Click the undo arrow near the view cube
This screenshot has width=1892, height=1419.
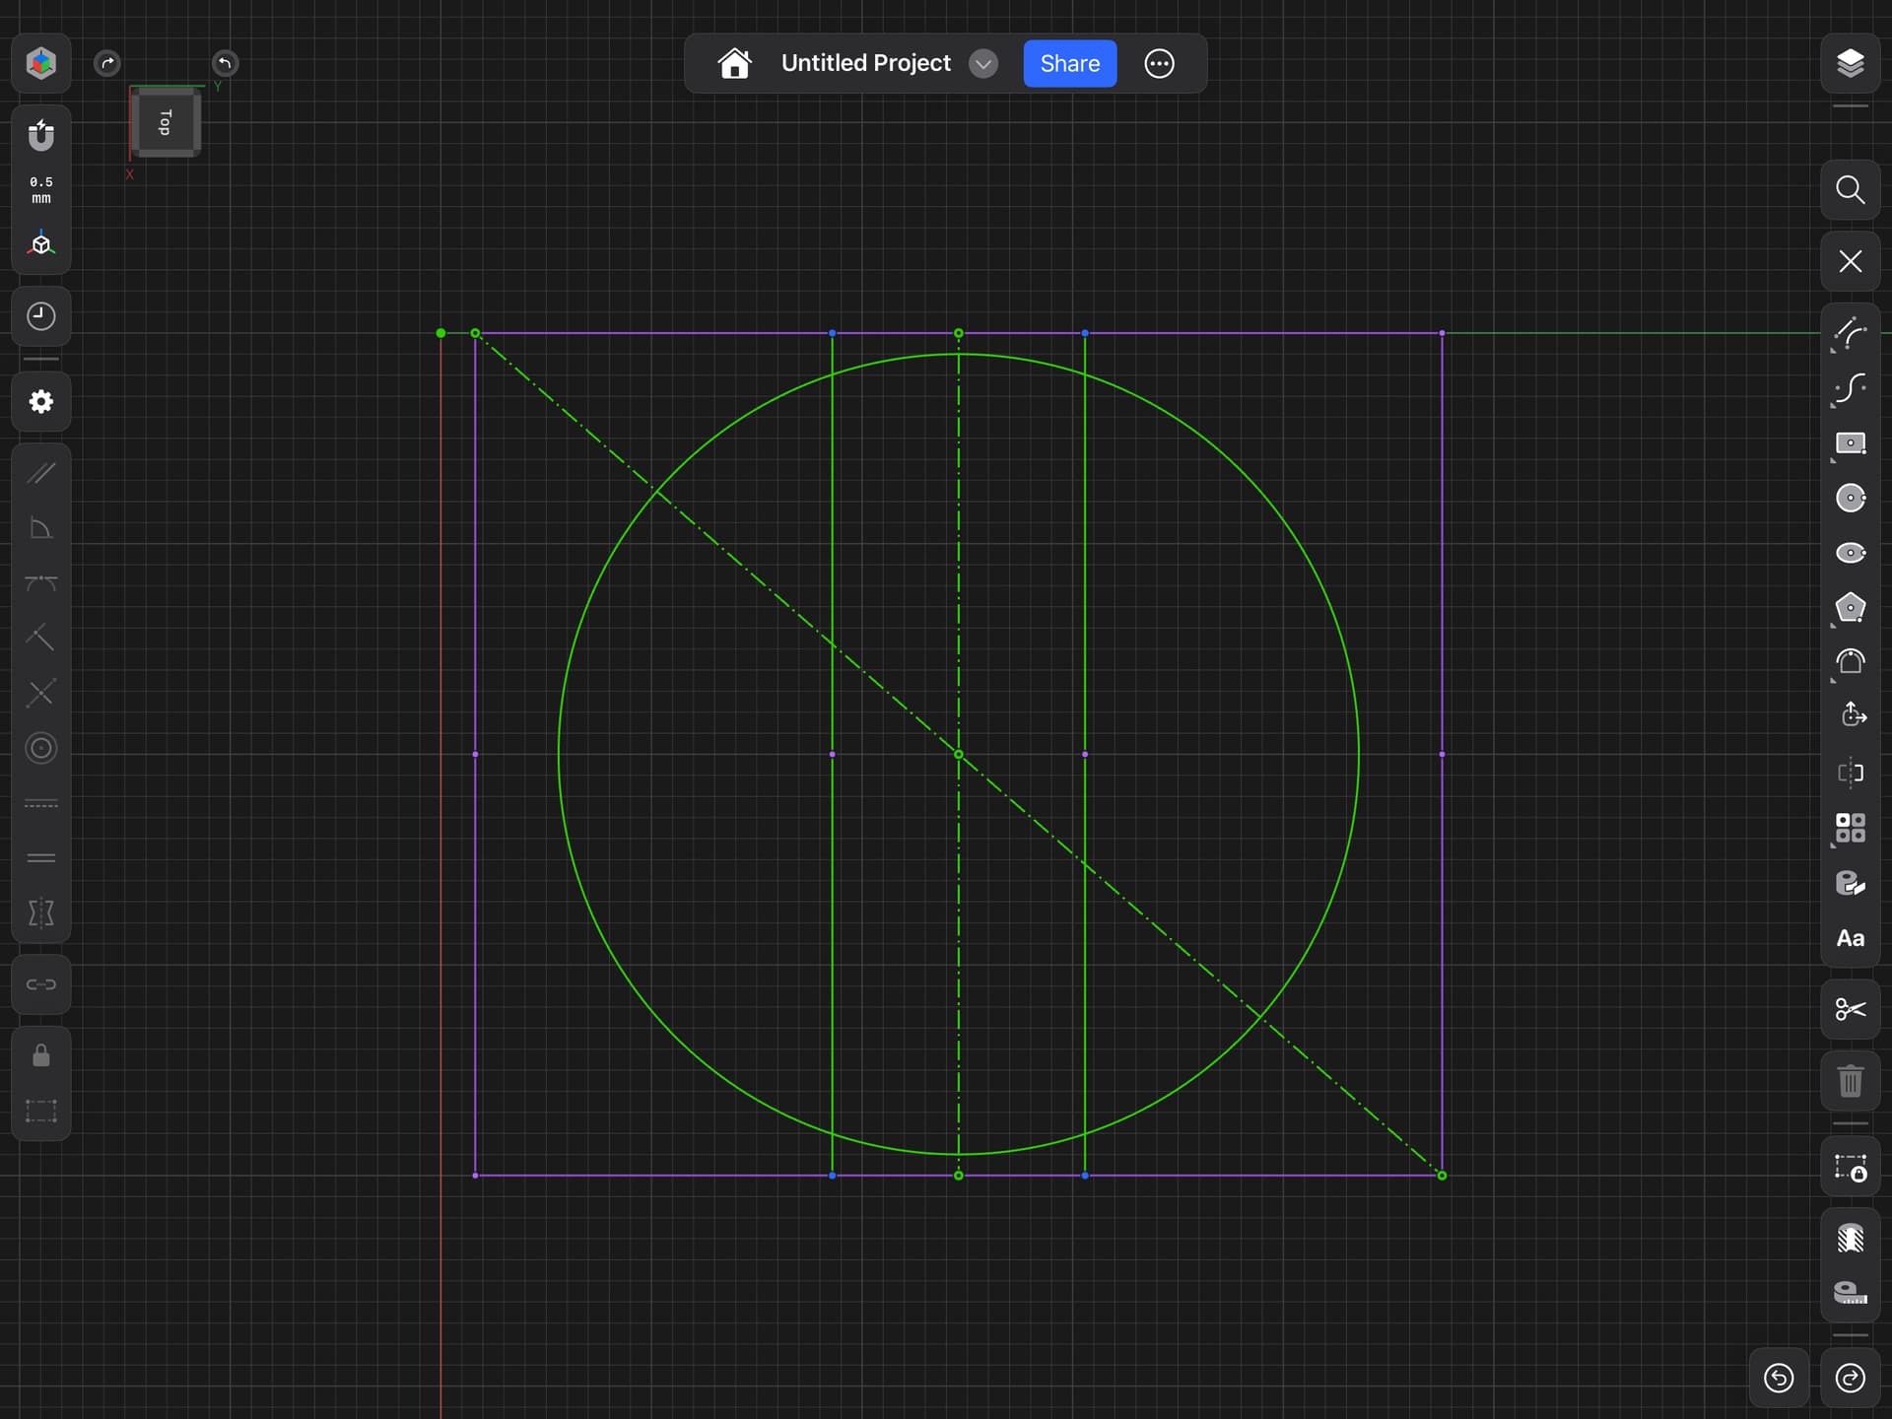tap(225, 63)
